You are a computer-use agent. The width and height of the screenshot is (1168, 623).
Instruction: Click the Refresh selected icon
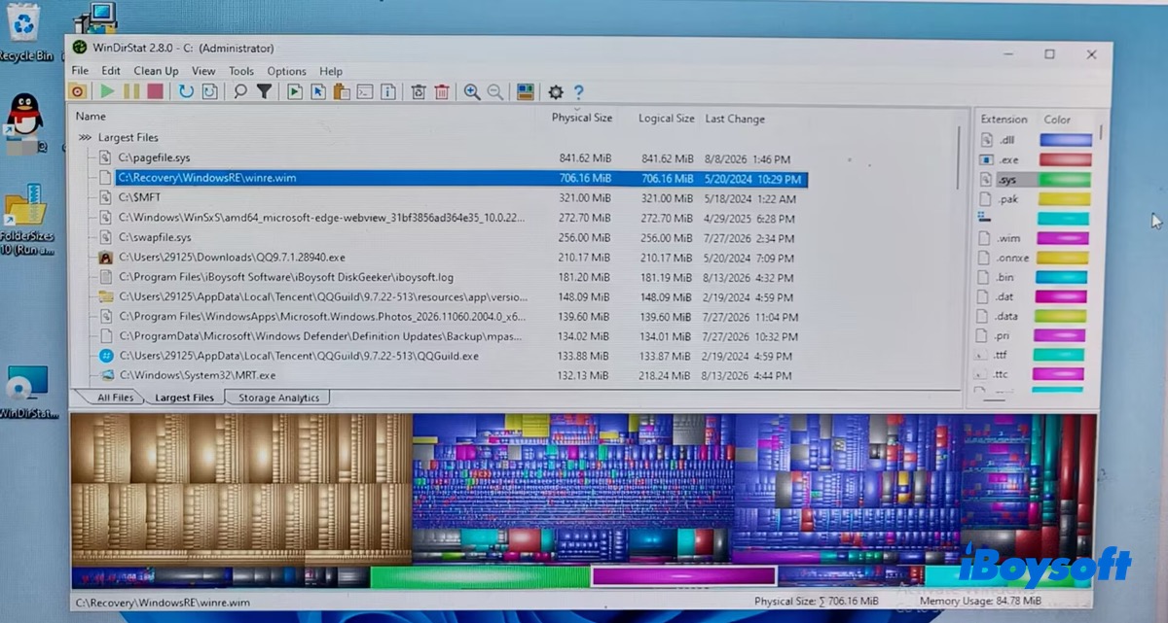click(209, 91)
